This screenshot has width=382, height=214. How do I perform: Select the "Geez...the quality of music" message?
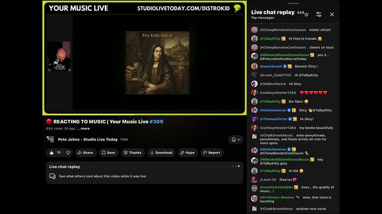pos(297,189)
